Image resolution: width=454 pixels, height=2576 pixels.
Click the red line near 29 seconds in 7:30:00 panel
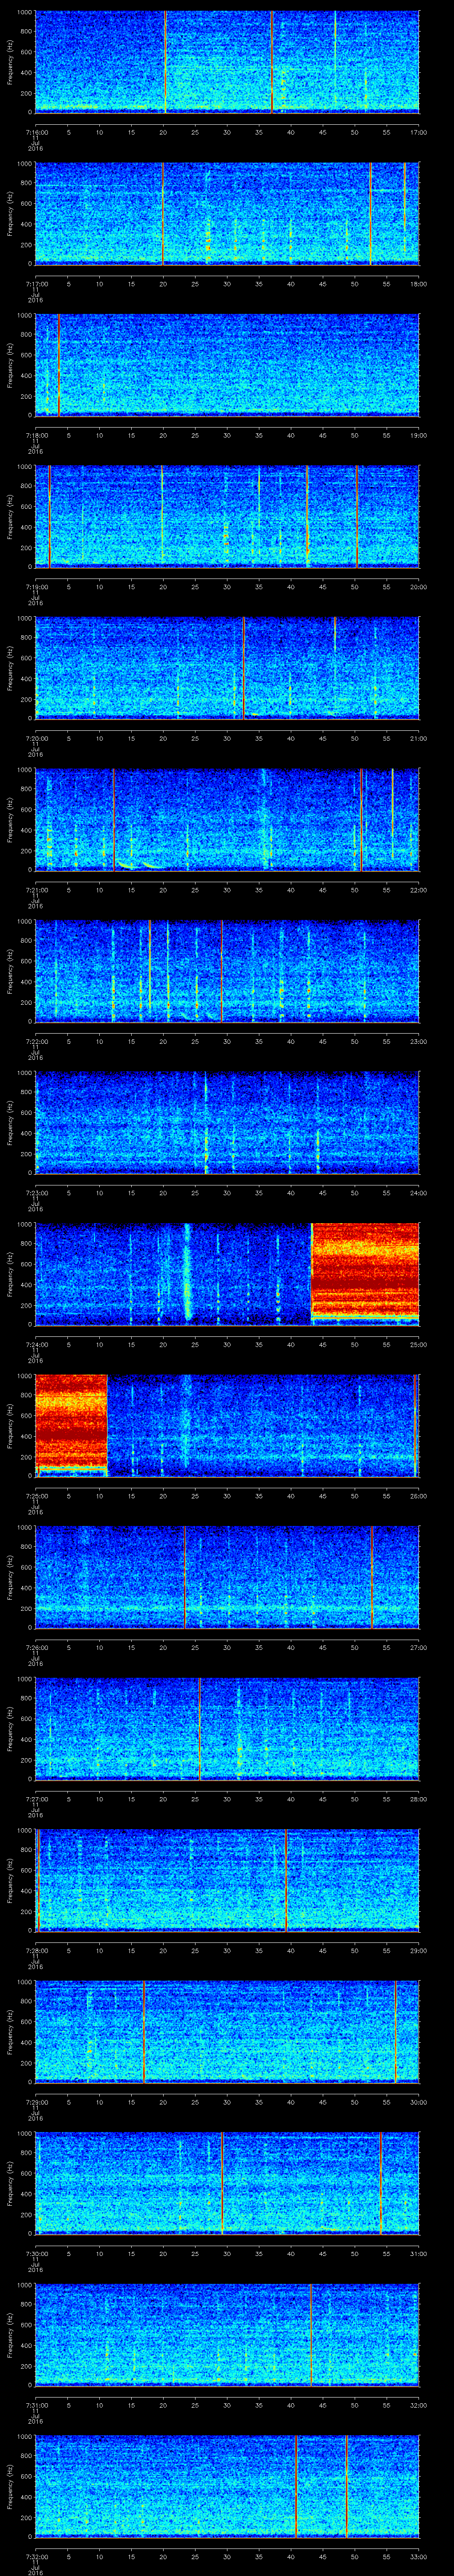pos(222,2183)
